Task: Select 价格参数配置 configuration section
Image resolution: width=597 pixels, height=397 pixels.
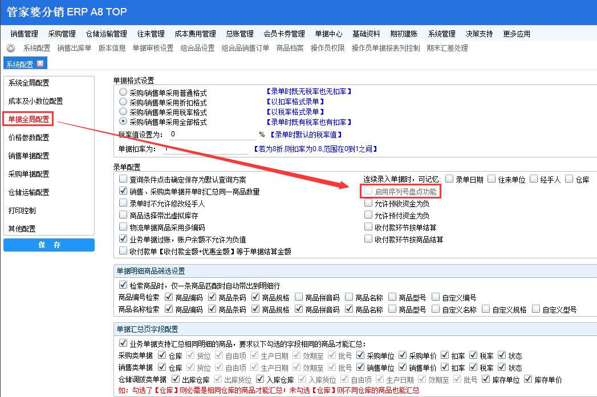Action: pos(29,137)
